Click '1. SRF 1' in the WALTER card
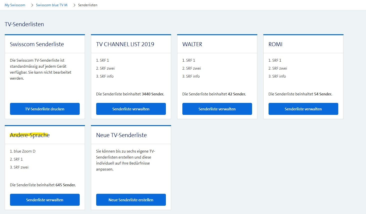366x214 pixels. click(x=189, y=60)
